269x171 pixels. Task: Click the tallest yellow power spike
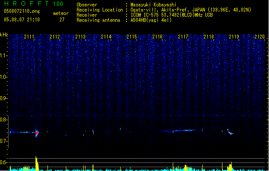pyautogui.click(x=37, y=163)
